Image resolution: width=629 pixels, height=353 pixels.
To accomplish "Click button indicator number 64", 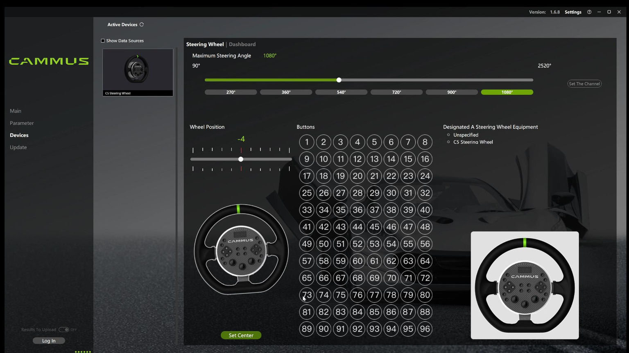I will pyautogui.click(x=425, y=261).
